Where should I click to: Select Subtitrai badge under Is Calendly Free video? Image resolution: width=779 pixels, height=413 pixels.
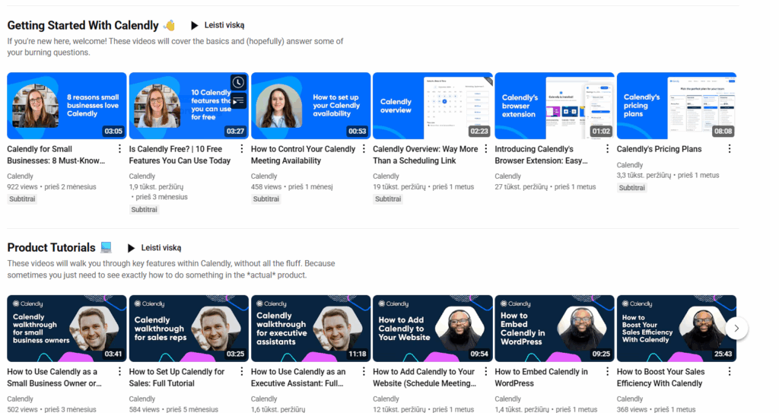point(144,210)
